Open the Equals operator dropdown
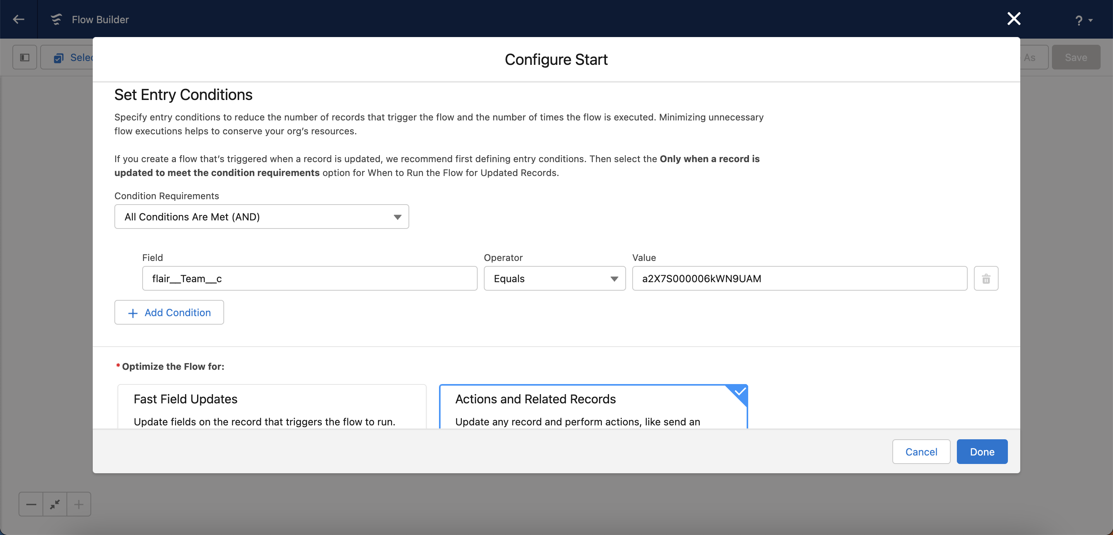This screenshot has width=1113, height=535. (554, 279)
